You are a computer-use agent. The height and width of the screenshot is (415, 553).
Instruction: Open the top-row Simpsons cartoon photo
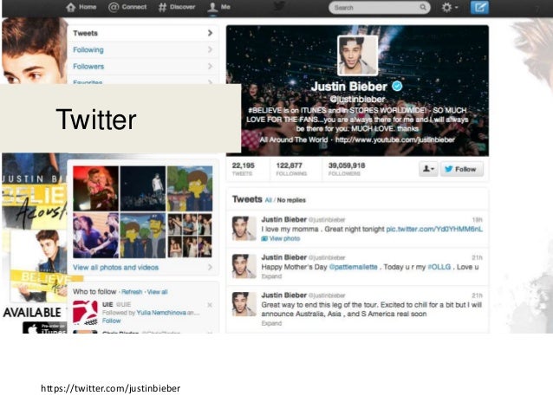pyautogui.click(x=190, y=188)
